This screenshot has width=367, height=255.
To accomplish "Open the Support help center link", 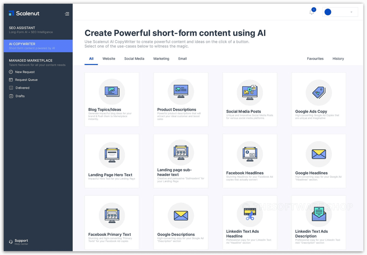I will point(21,242).
